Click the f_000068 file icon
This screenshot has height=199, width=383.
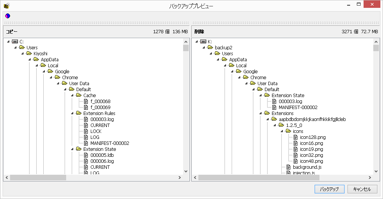tap(86, 101)
